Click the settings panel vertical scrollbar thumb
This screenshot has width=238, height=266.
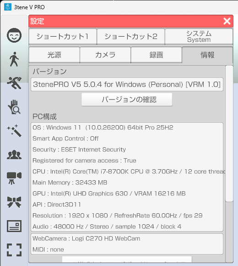(x=229, y=133)
